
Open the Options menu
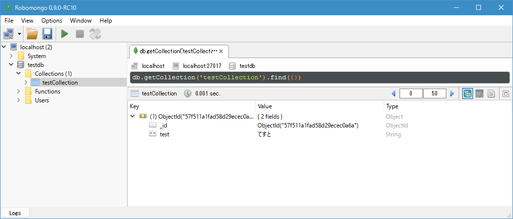(x=52, y=21)
